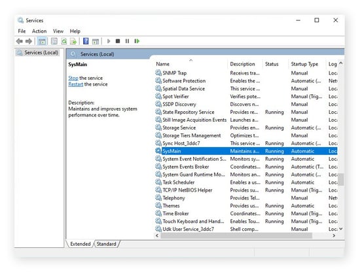Viewport: 360px width, 274px height.
Task: Select the Udk User Service_3ddc7 row
Action: click(x=246, y=229)
